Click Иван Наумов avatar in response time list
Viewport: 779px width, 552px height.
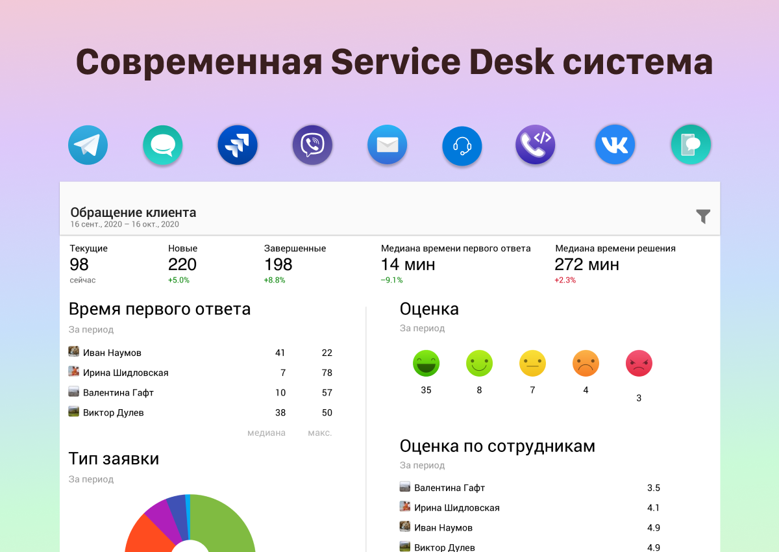coord(74,352)
